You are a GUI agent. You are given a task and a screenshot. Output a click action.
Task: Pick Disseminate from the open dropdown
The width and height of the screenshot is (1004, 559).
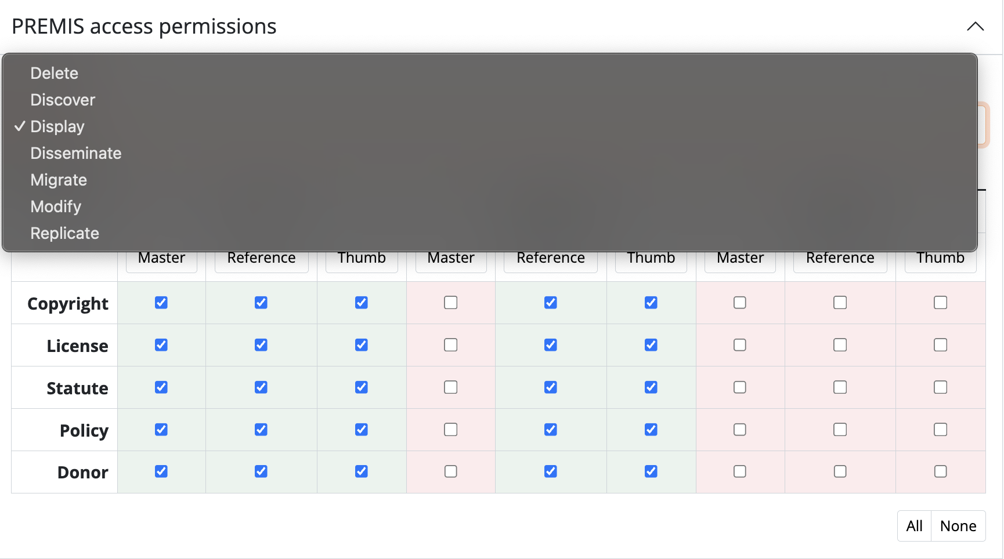pyautogui.click(x=76, y=154)
